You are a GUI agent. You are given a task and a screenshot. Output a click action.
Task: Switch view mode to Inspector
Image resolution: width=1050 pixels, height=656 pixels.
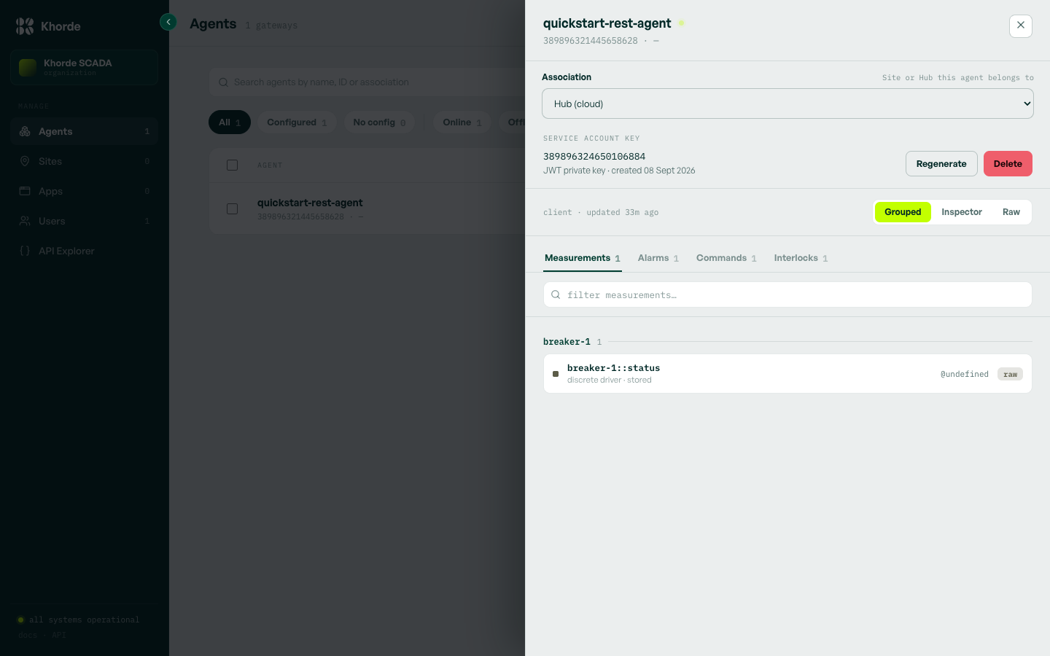(962, 212)
